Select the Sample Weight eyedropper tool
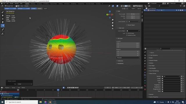Image resolution: width=186 pixels, height=104 pixels. (x=3, y=29)
